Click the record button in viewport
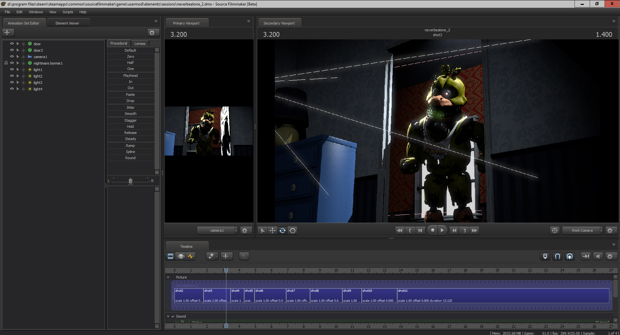Image resolution: width=620 pixels, height=335 pixels. point(432,230)
